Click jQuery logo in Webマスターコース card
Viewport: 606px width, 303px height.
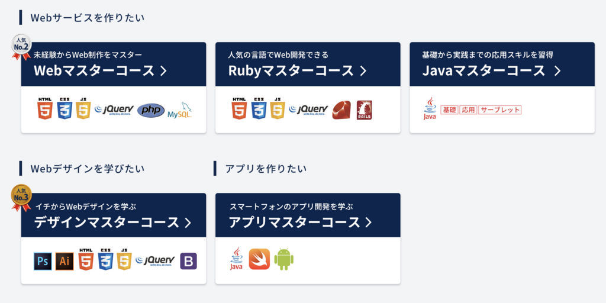click(114, 109)
